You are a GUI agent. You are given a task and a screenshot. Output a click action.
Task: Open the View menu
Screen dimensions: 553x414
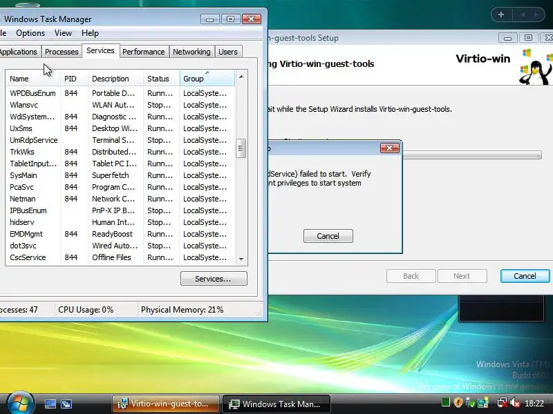pos(63,33)
